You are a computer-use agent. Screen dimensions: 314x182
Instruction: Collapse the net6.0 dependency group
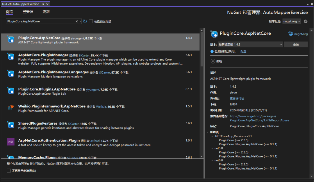[x=212, y=160]
